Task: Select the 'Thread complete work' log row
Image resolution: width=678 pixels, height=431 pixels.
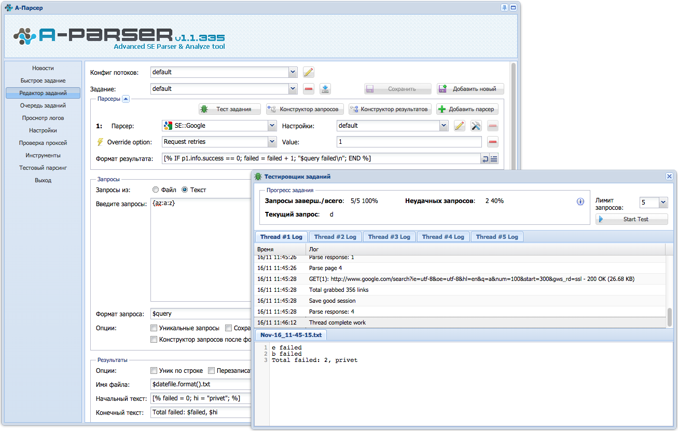Action: pos(460,322)
